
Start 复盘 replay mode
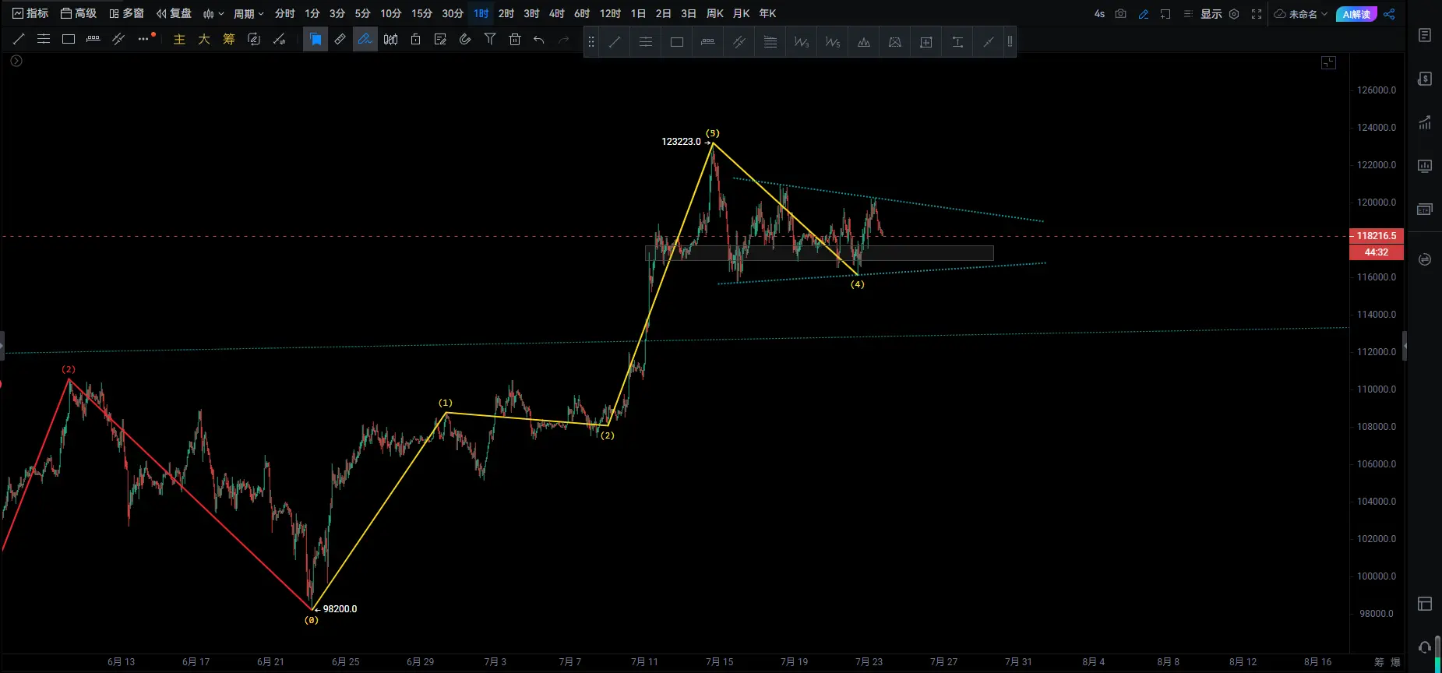click(174, 13)
